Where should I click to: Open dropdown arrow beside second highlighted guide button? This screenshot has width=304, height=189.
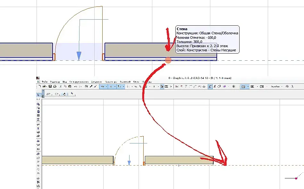coord(115,87)
